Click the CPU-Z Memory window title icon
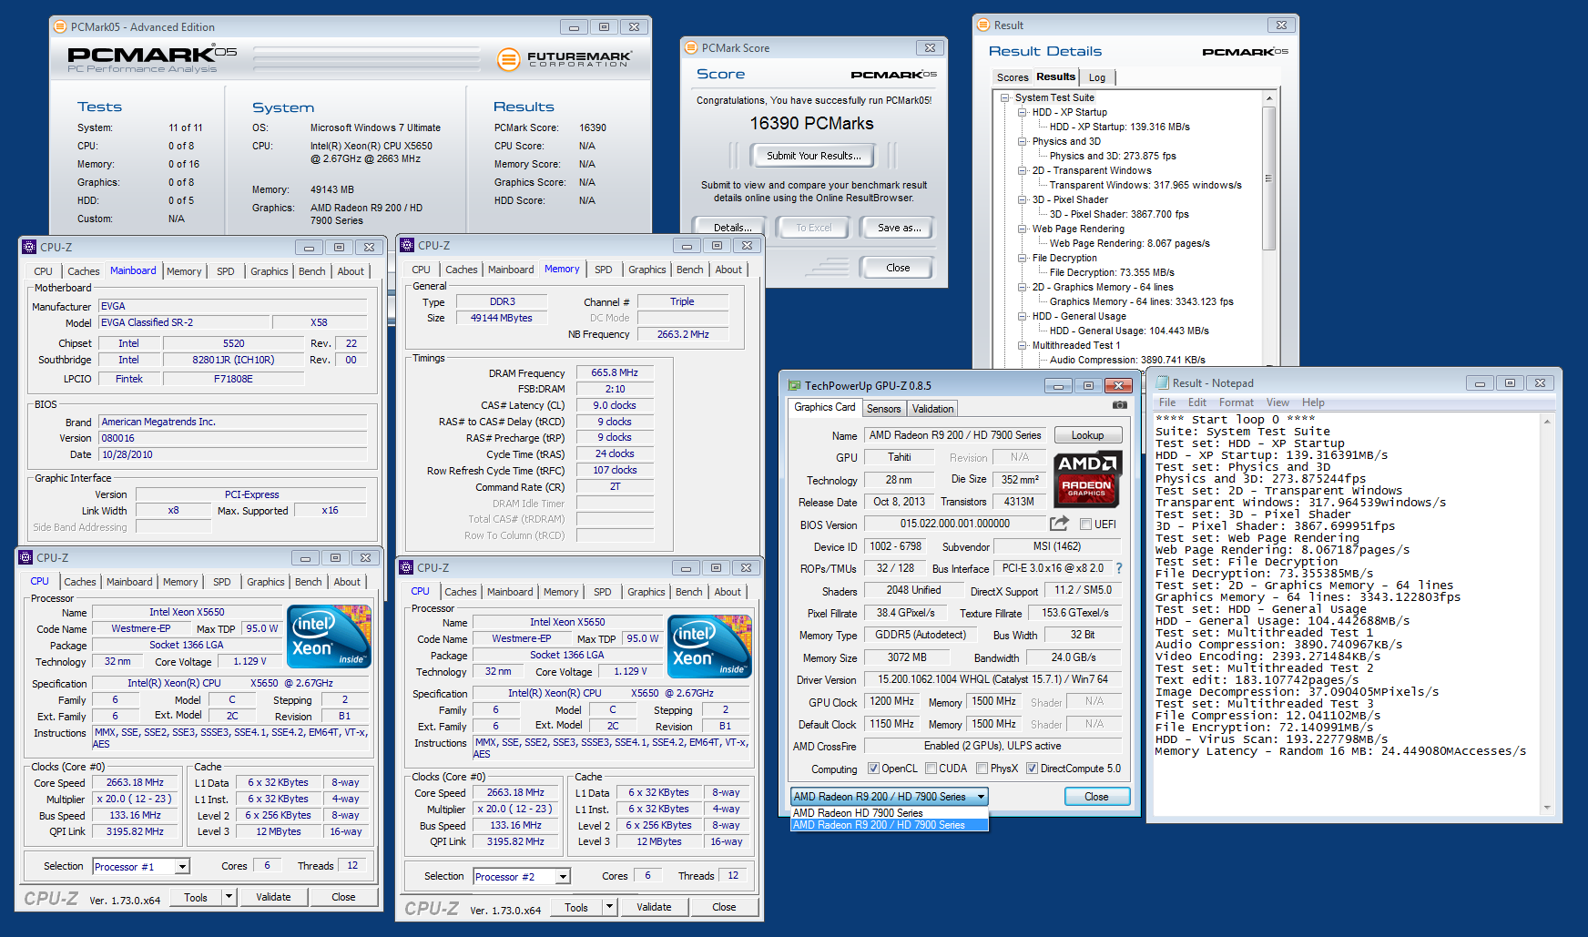Screen dimensions: 1588x937 pos(408,246)
